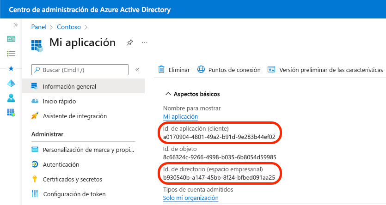
Task: Click the Mi aplicación app icon beside title
Action: (37, 46)
